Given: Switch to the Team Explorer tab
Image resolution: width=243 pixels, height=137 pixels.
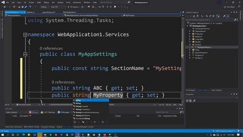Looking at the screenshot, I should point(216,90).
